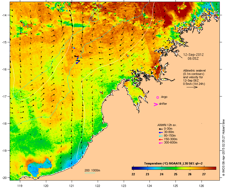Click the 'Altimetric sealevel' caption line
The width and height of the screenshot is (227, 188).
[194, 70]
